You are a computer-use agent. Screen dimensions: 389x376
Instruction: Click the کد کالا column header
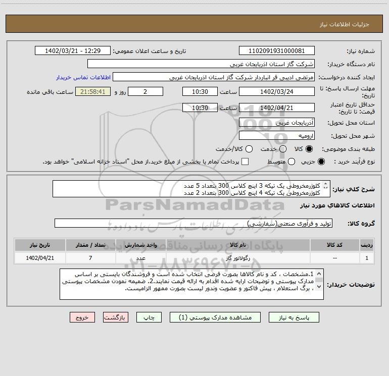pyautogui.click(x=334, y=245)
